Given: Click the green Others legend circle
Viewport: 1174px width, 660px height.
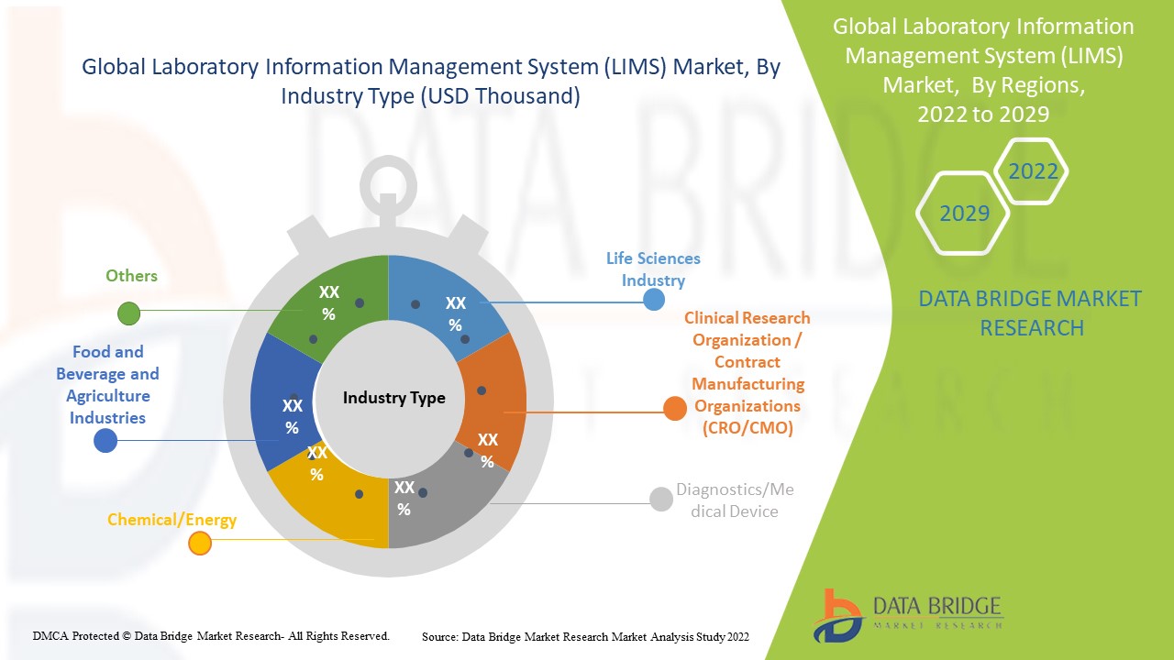Looking at the screenshot, I should [128, 314].
